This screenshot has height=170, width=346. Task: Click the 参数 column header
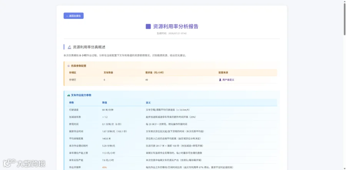[x=72, y=103]
